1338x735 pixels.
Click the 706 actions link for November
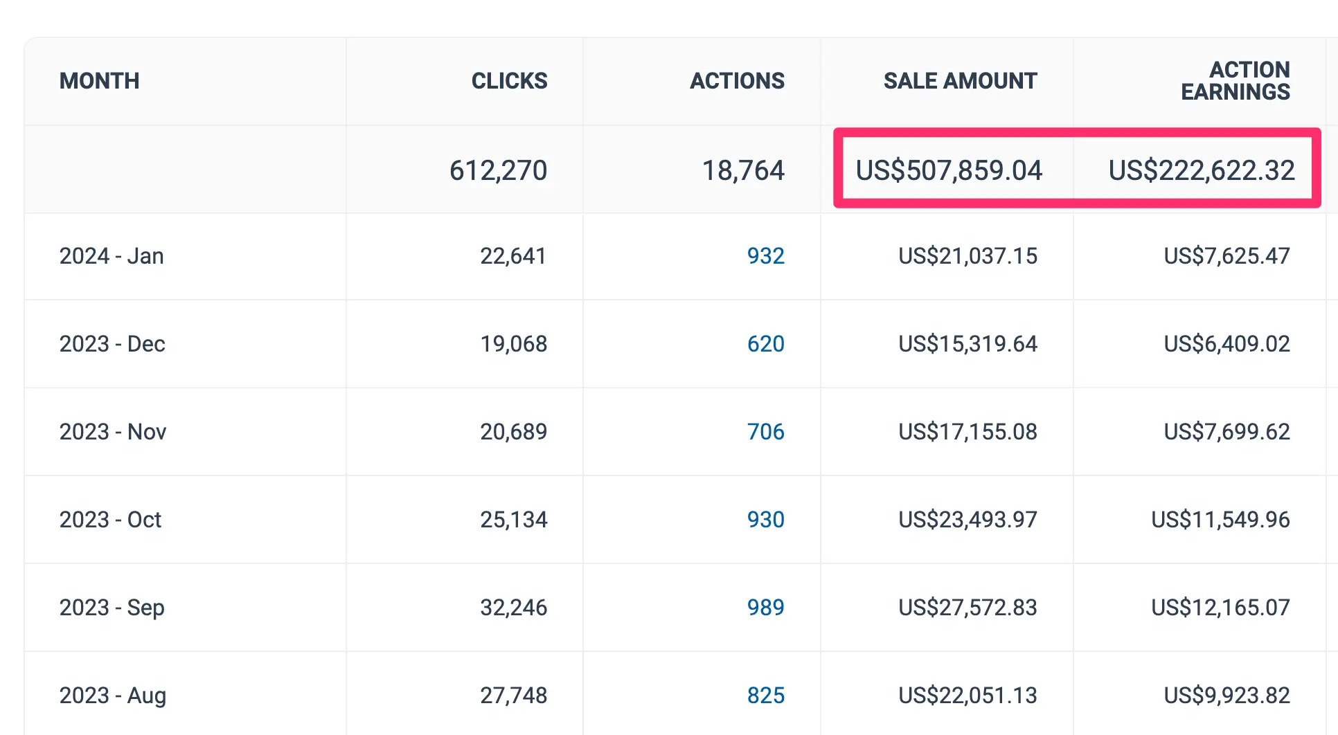point(765,432)
